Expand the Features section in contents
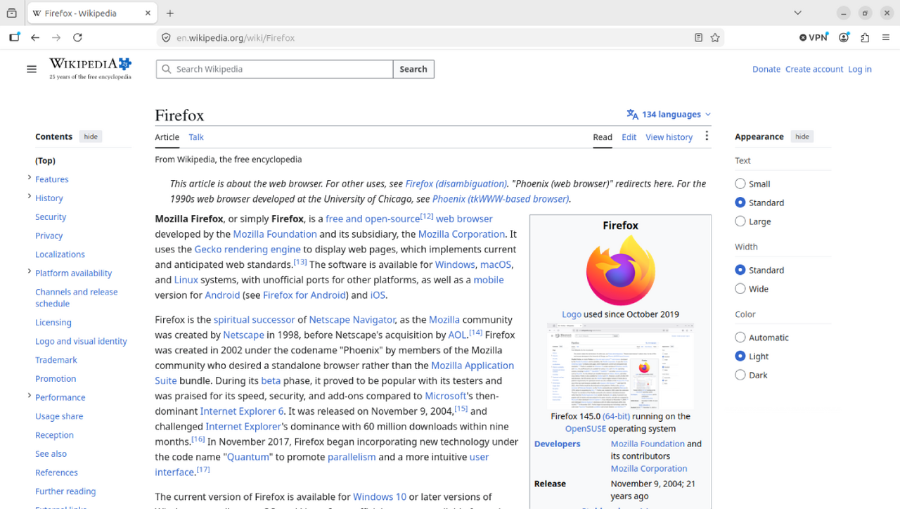 coord(29,178)
